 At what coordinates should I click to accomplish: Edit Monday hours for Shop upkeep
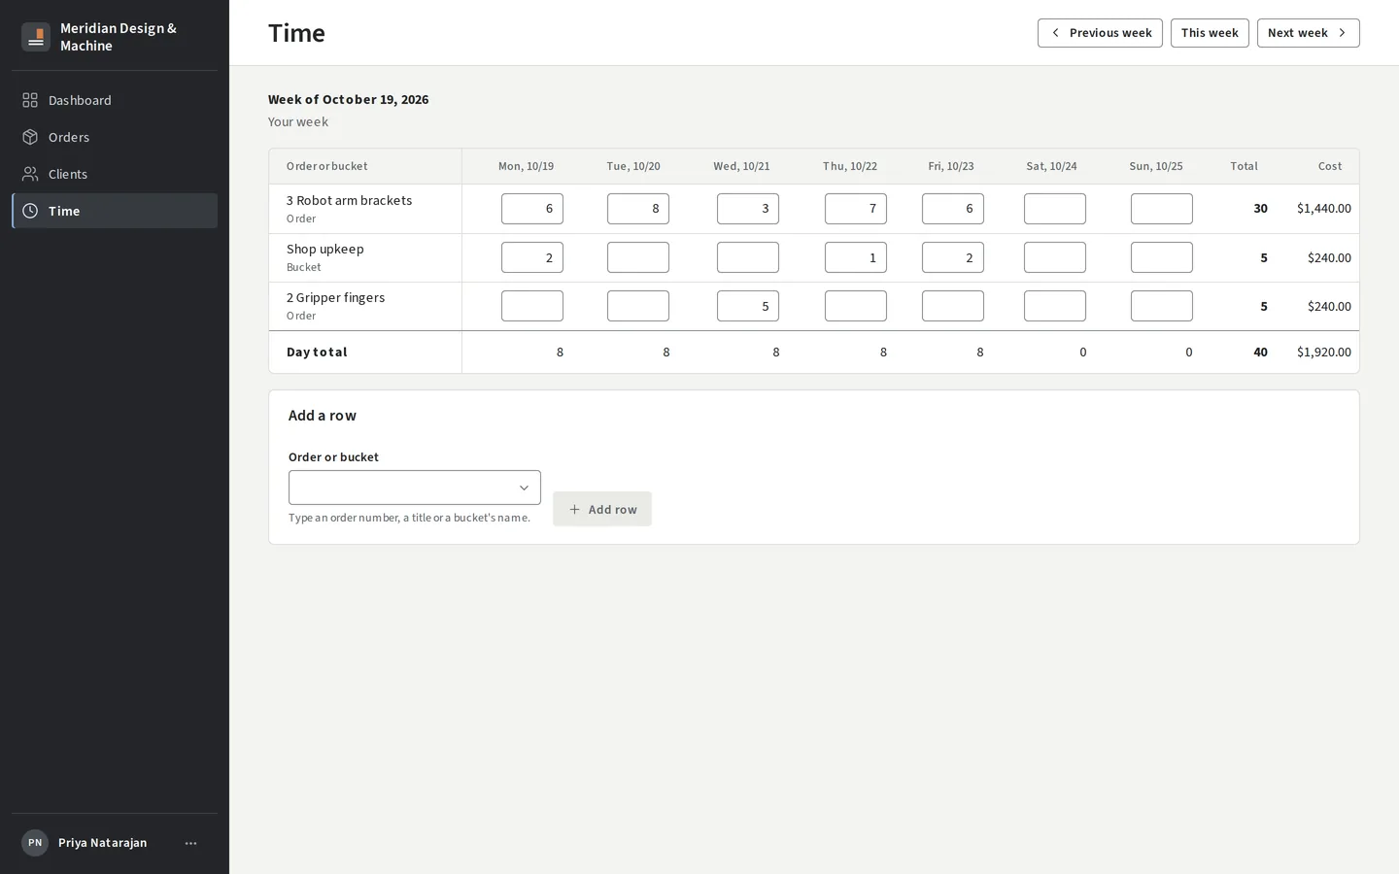(532, 257)
